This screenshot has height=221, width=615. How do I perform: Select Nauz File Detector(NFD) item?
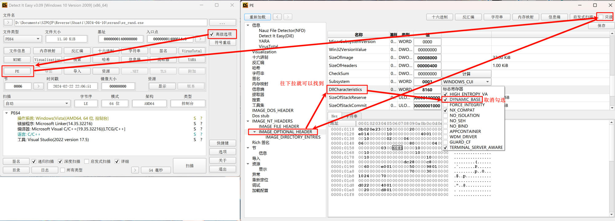coord(282,30)
